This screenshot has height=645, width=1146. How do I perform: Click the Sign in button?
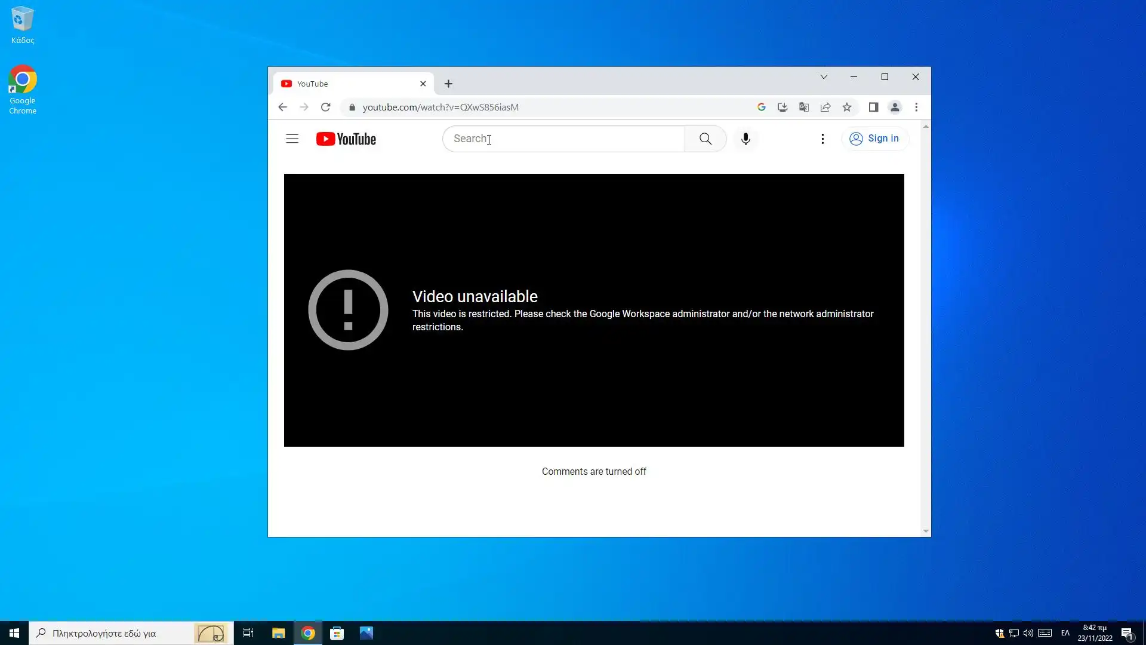[874, 139]
